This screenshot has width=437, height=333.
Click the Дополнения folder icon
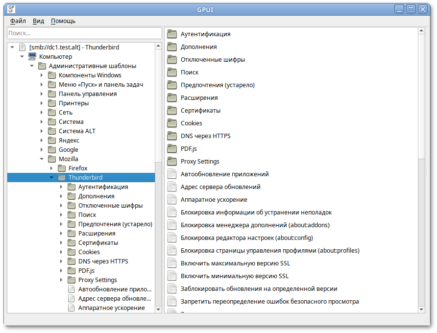[171, 47]
